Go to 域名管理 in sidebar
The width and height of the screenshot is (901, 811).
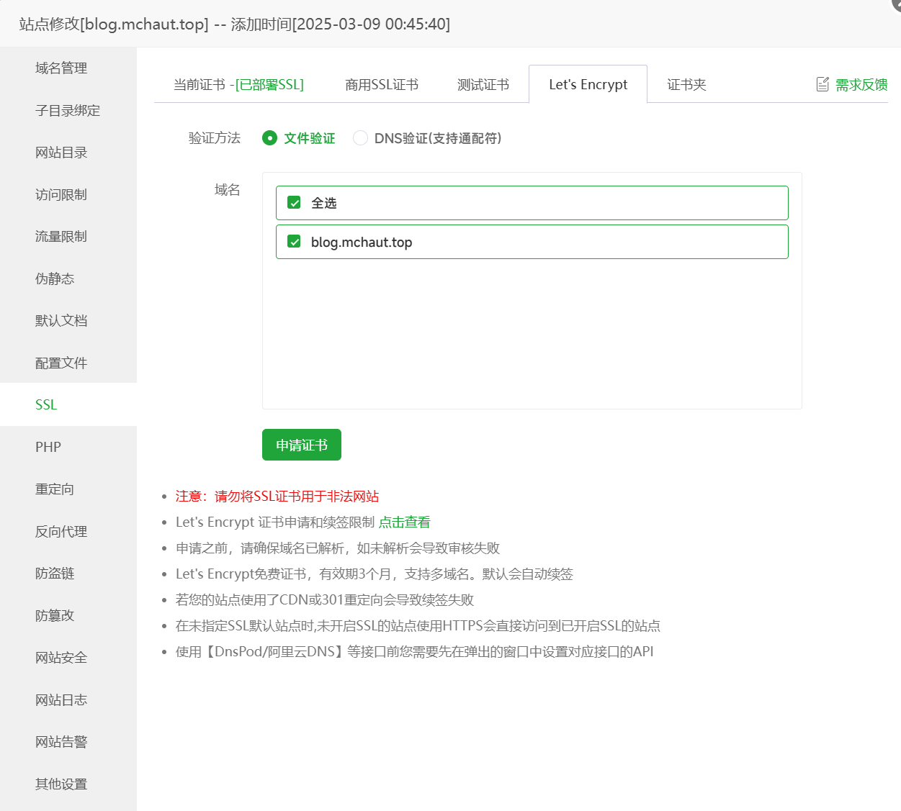pyautogui.click(x=61, y=68)
